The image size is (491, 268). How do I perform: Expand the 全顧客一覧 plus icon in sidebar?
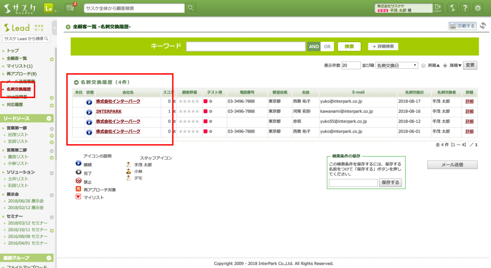52,59
